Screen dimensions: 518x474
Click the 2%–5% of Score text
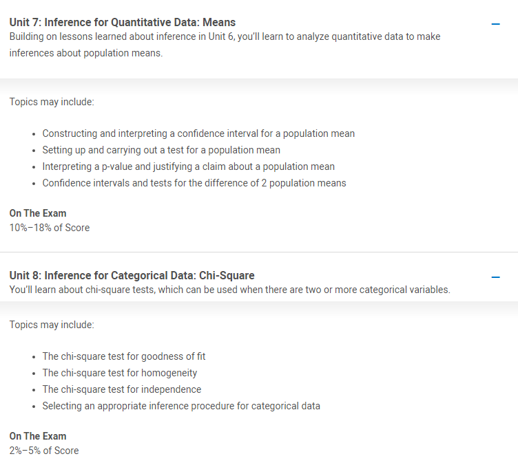(44, 451)
